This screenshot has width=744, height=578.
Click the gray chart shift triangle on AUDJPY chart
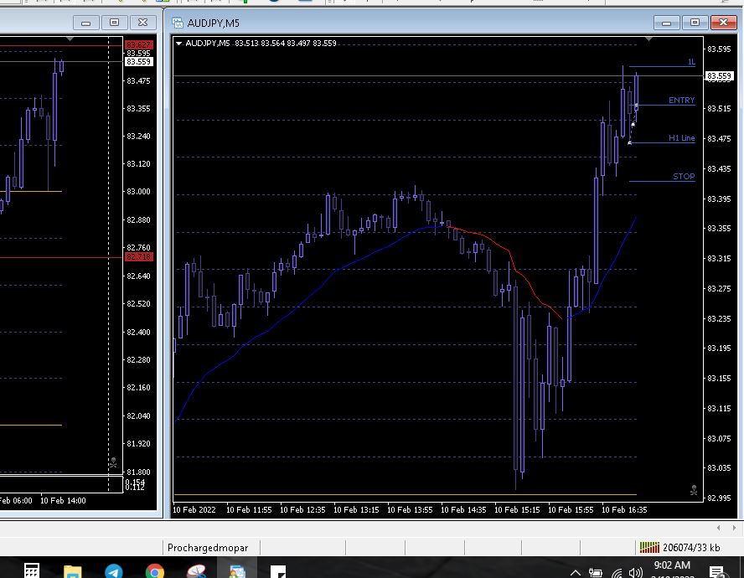pyautogui.click(x=648, y=39)
